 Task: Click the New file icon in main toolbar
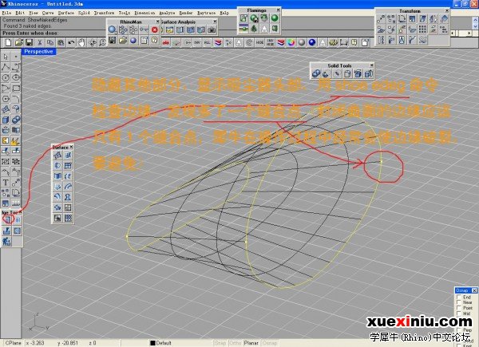[x=8, y=42]
